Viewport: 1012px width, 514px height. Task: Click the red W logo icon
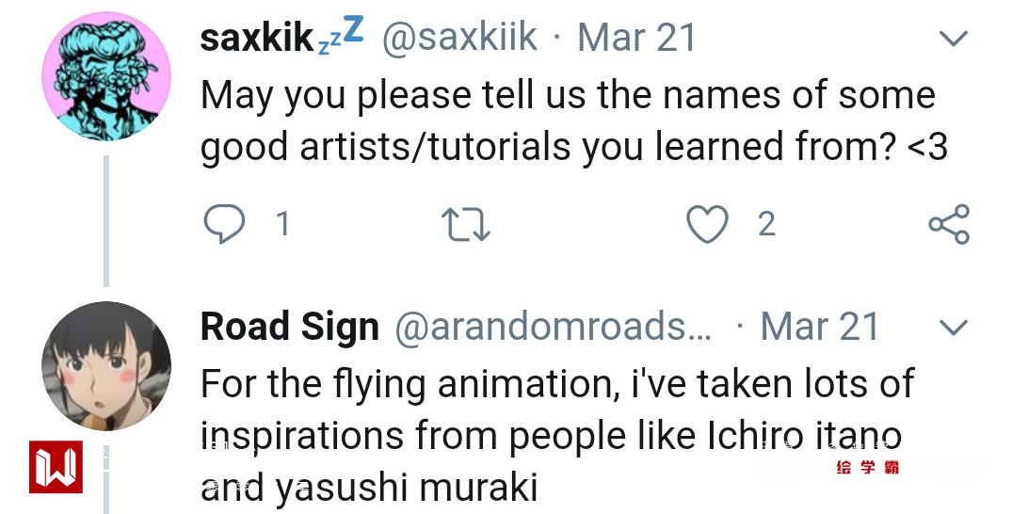(x=56, y=467)
